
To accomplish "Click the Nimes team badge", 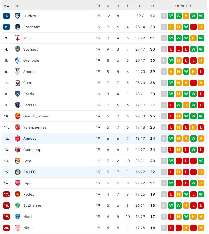I will 18,228.
